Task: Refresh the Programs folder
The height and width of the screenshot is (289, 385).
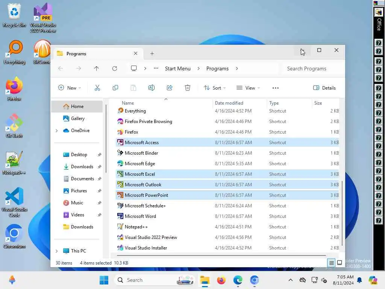Action: pyautogui.click(x=115, y=68)
